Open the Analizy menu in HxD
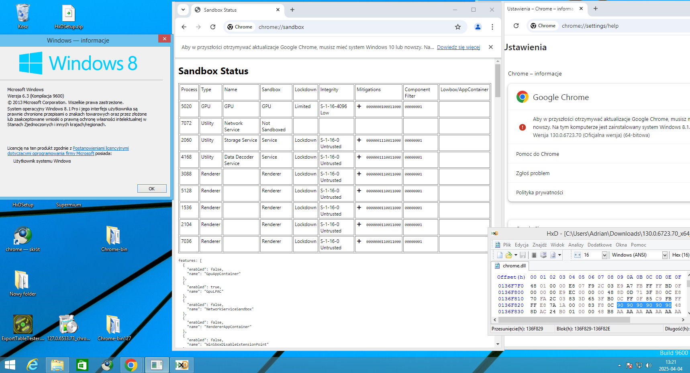690x373 pixels. [576, 245]
